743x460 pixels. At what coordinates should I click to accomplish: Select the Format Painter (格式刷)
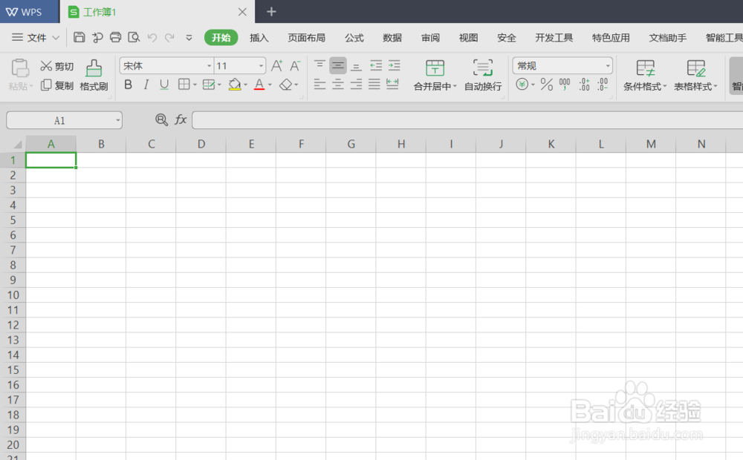click(94, 75)
